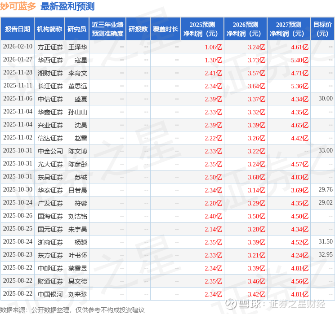335x314 pixels.
Task: Select the 最新盈利预测 heading
Action: click(x=67, y=6)
